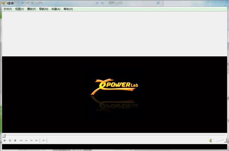The image size is (229, 151).
Task: Open the 帮助(H) menu
Action: pyautogui.click(x=68, y=9)
